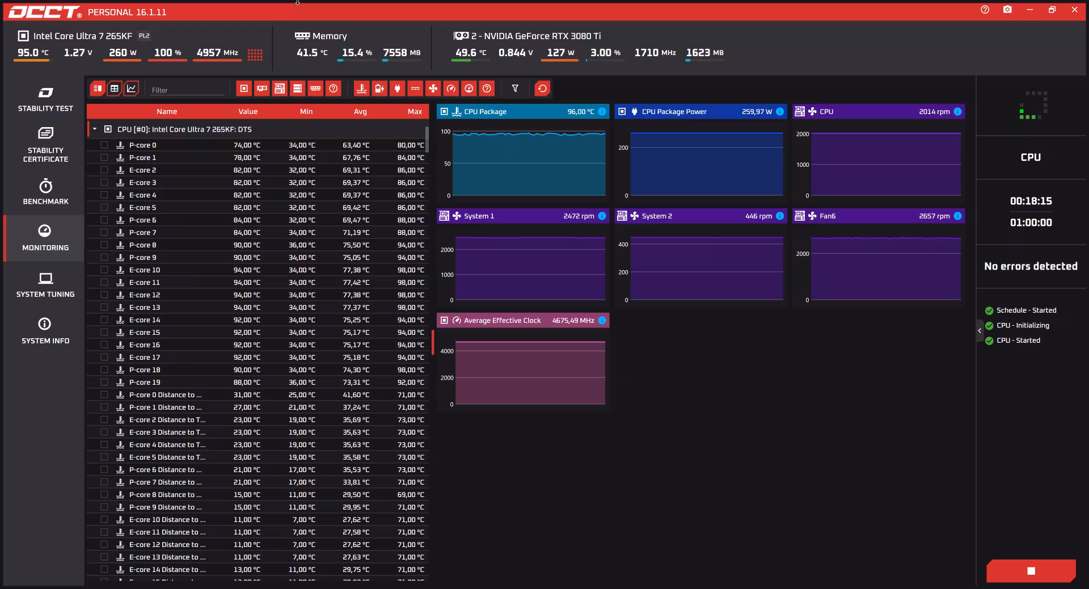Show info for the System 2 graph
The height and width of the screenshot is (589, 1089).
pyautogui.click(x=780, y=216)
